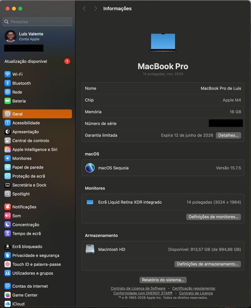This screenshot has width=251, height=308.
Task: Open the Som speaker icon
Action: [7, 215]
